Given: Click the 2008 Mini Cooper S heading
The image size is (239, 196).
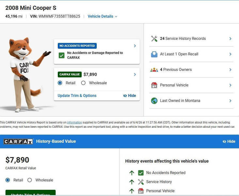Looking at the screenshot, I should 31,8.
